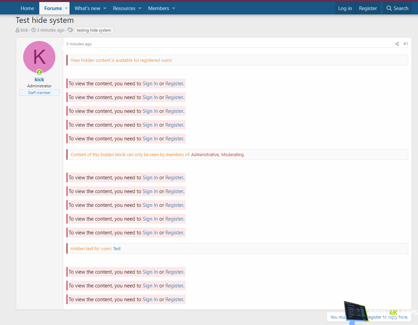Click the first Sign In link in post
Image resolution: width=418 pixels, height=325 pixels.
point(150,84)
